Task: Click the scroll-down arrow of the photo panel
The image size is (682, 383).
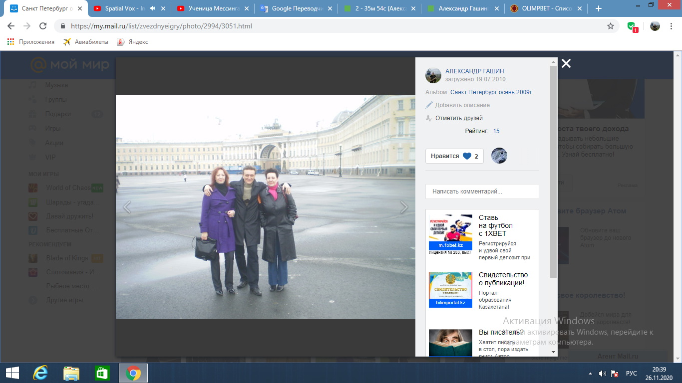Action: [553, 352]
